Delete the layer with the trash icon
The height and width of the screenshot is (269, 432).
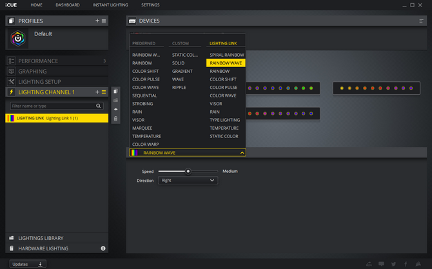click(x=115, y=119)
